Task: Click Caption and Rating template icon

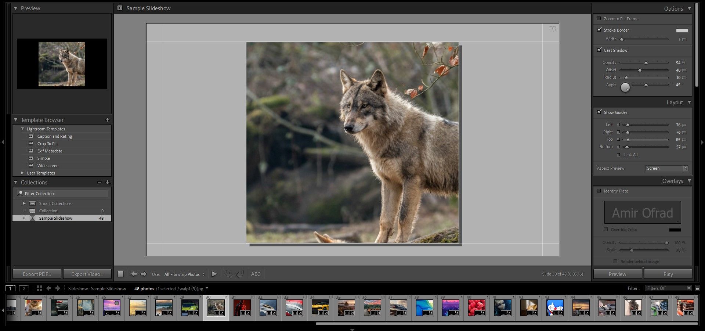Action: [31, 136]
